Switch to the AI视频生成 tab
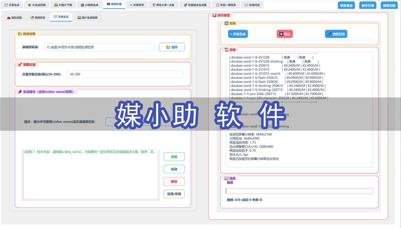Viewport: 401px width, 228px height. pos(90,5)
